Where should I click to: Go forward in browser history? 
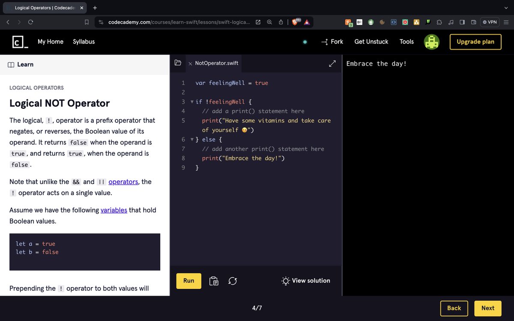tap(19, 22)
